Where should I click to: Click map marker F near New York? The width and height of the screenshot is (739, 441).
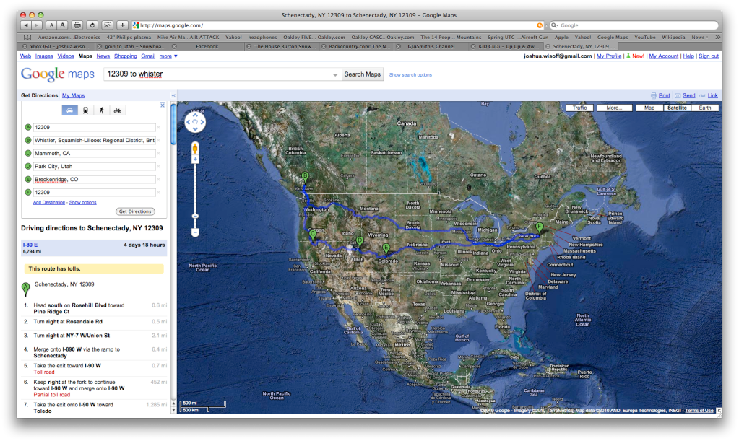tap(540, 228)
